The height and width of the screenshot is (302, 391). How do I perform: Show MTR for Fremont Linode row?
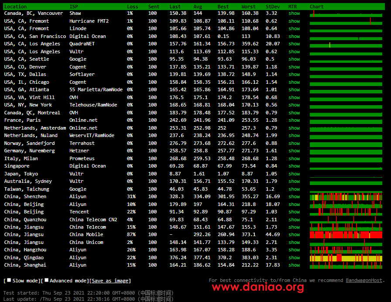coord(294,28)
